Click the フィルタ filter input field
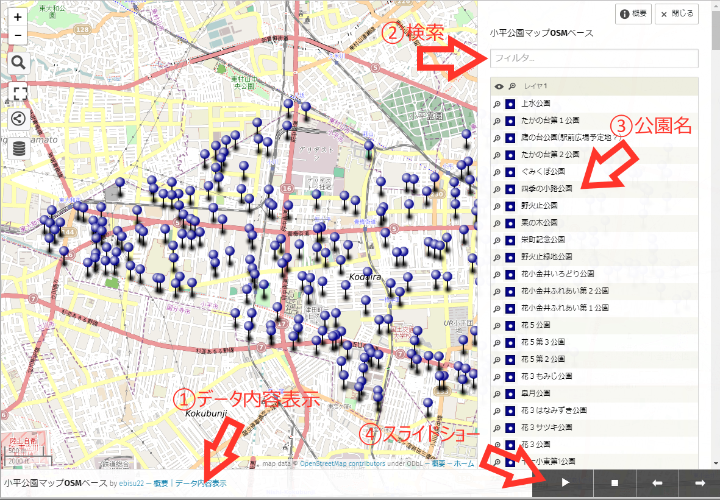Viewport: 720px width, 500px height. [594, 58]
